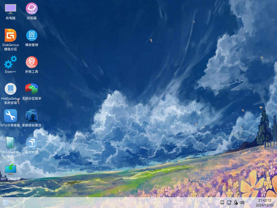Click the VMware Tools tray icon
The height and width of the screenshot is (208, 277).
click(x=222, y=202)
